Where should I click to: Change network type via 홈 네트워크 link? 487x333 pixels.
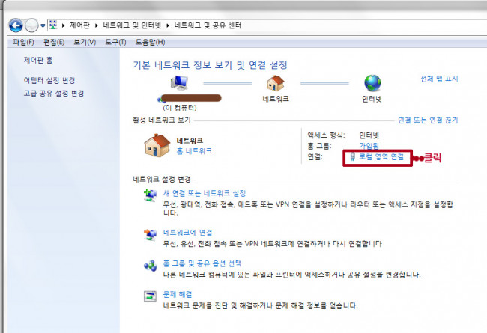[194, 151]
